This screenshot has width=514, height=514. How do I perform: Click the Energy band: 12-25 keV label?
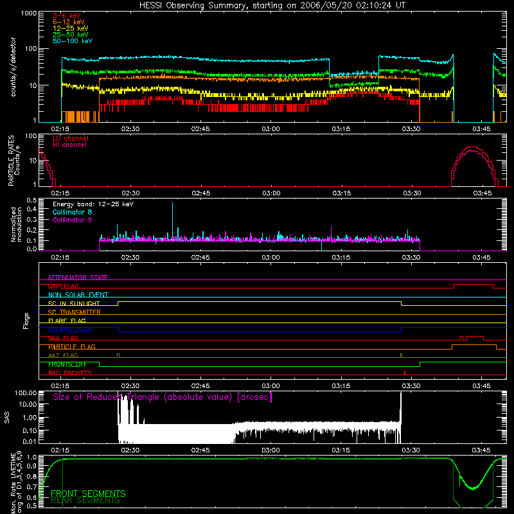93,204
